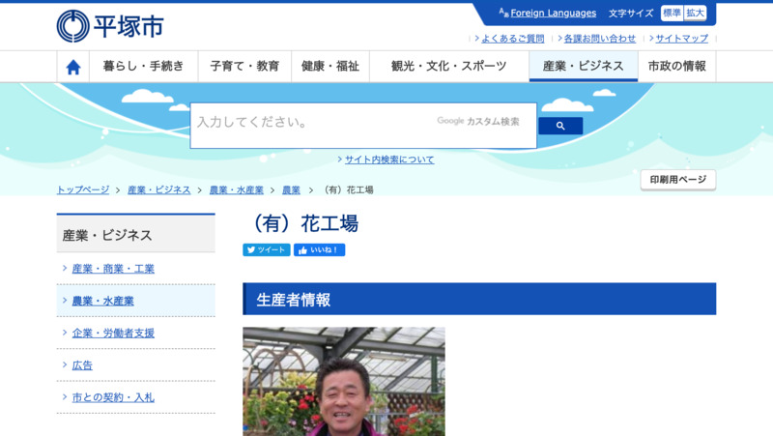Open 産業・ビジネス menu tab
Viewport: 773px width, 436px height.
point(584,66)
